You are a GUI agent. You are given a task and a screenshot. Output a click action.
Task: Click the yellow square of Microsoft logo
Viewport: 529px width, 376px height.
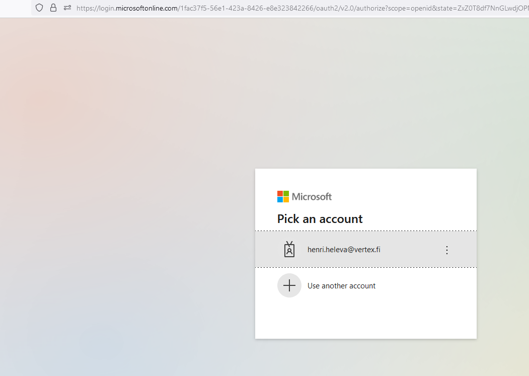[286, 199]
